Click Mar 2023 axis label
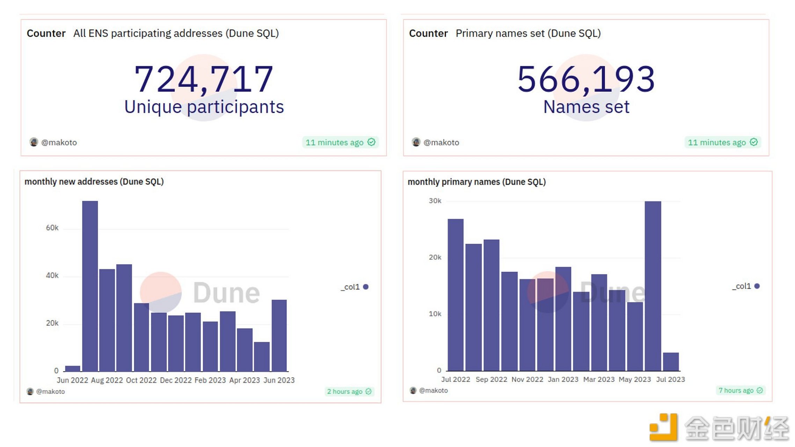 599,379
